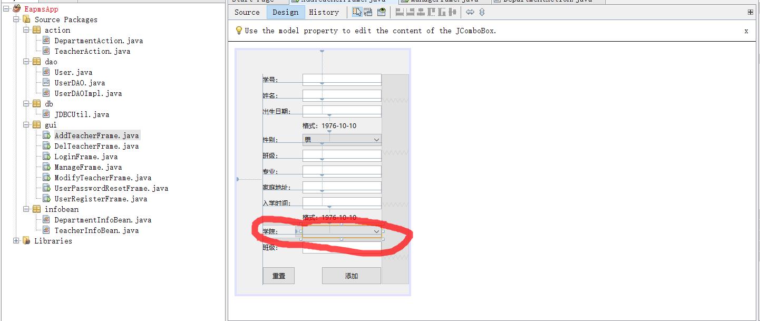Click the action package icon
The image size is (760, 321).
(x=36, y=30)
